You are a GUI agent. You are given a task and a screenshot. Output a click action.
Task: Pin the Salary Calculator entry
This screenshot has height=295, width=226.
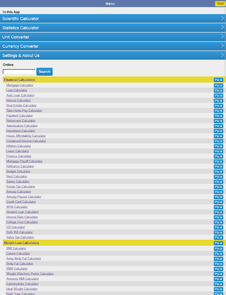(219, 182)
